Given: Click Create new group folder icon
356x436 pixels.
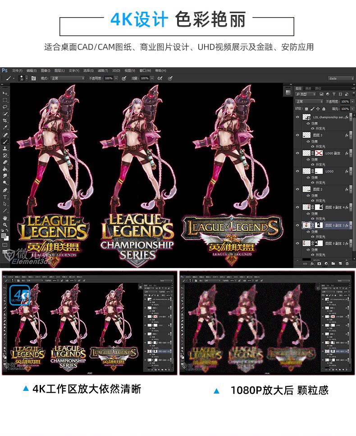Looking at the screenshot, I should pos(333,263).
